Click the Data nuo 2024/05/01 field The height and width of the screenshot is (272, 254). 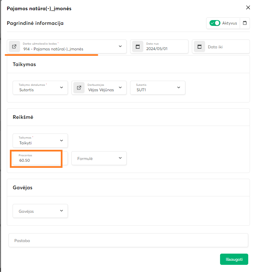coord(165,48)
